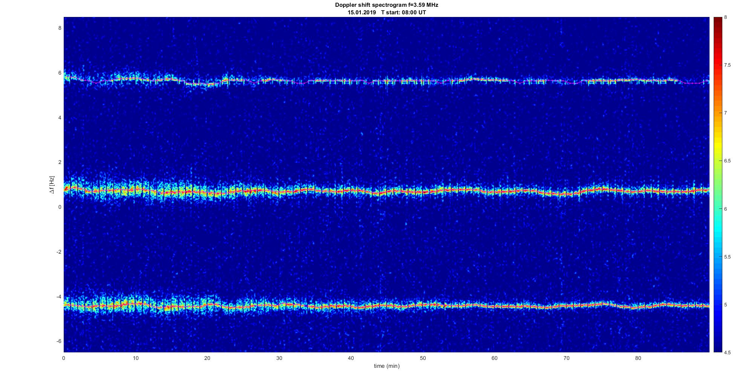
Task: Click the y-axis label 'Δf [Hz]'
Action: pos(52,185)
